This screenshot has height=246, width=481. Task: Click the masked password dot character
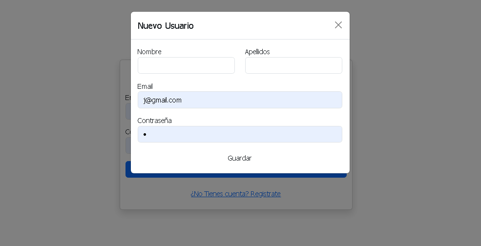point(145,134)
